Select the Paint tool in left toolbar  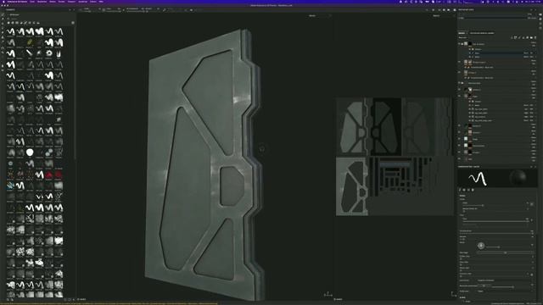pyautogui.click(x=3, y=15)
